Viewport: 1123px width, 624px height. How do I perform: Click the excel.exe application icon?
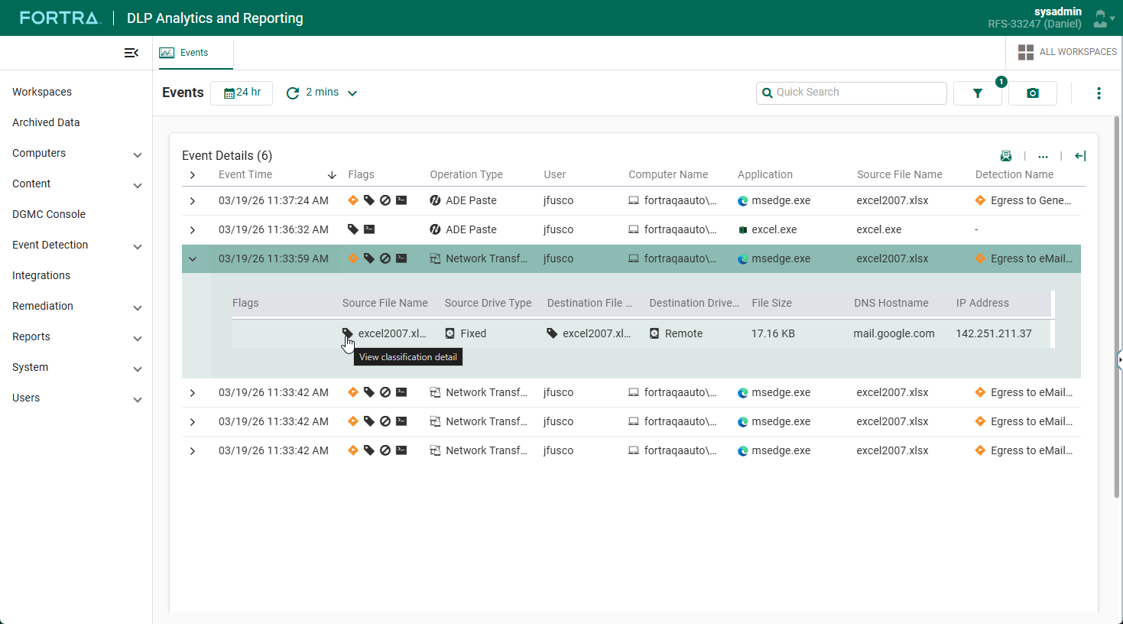[742, 230]
